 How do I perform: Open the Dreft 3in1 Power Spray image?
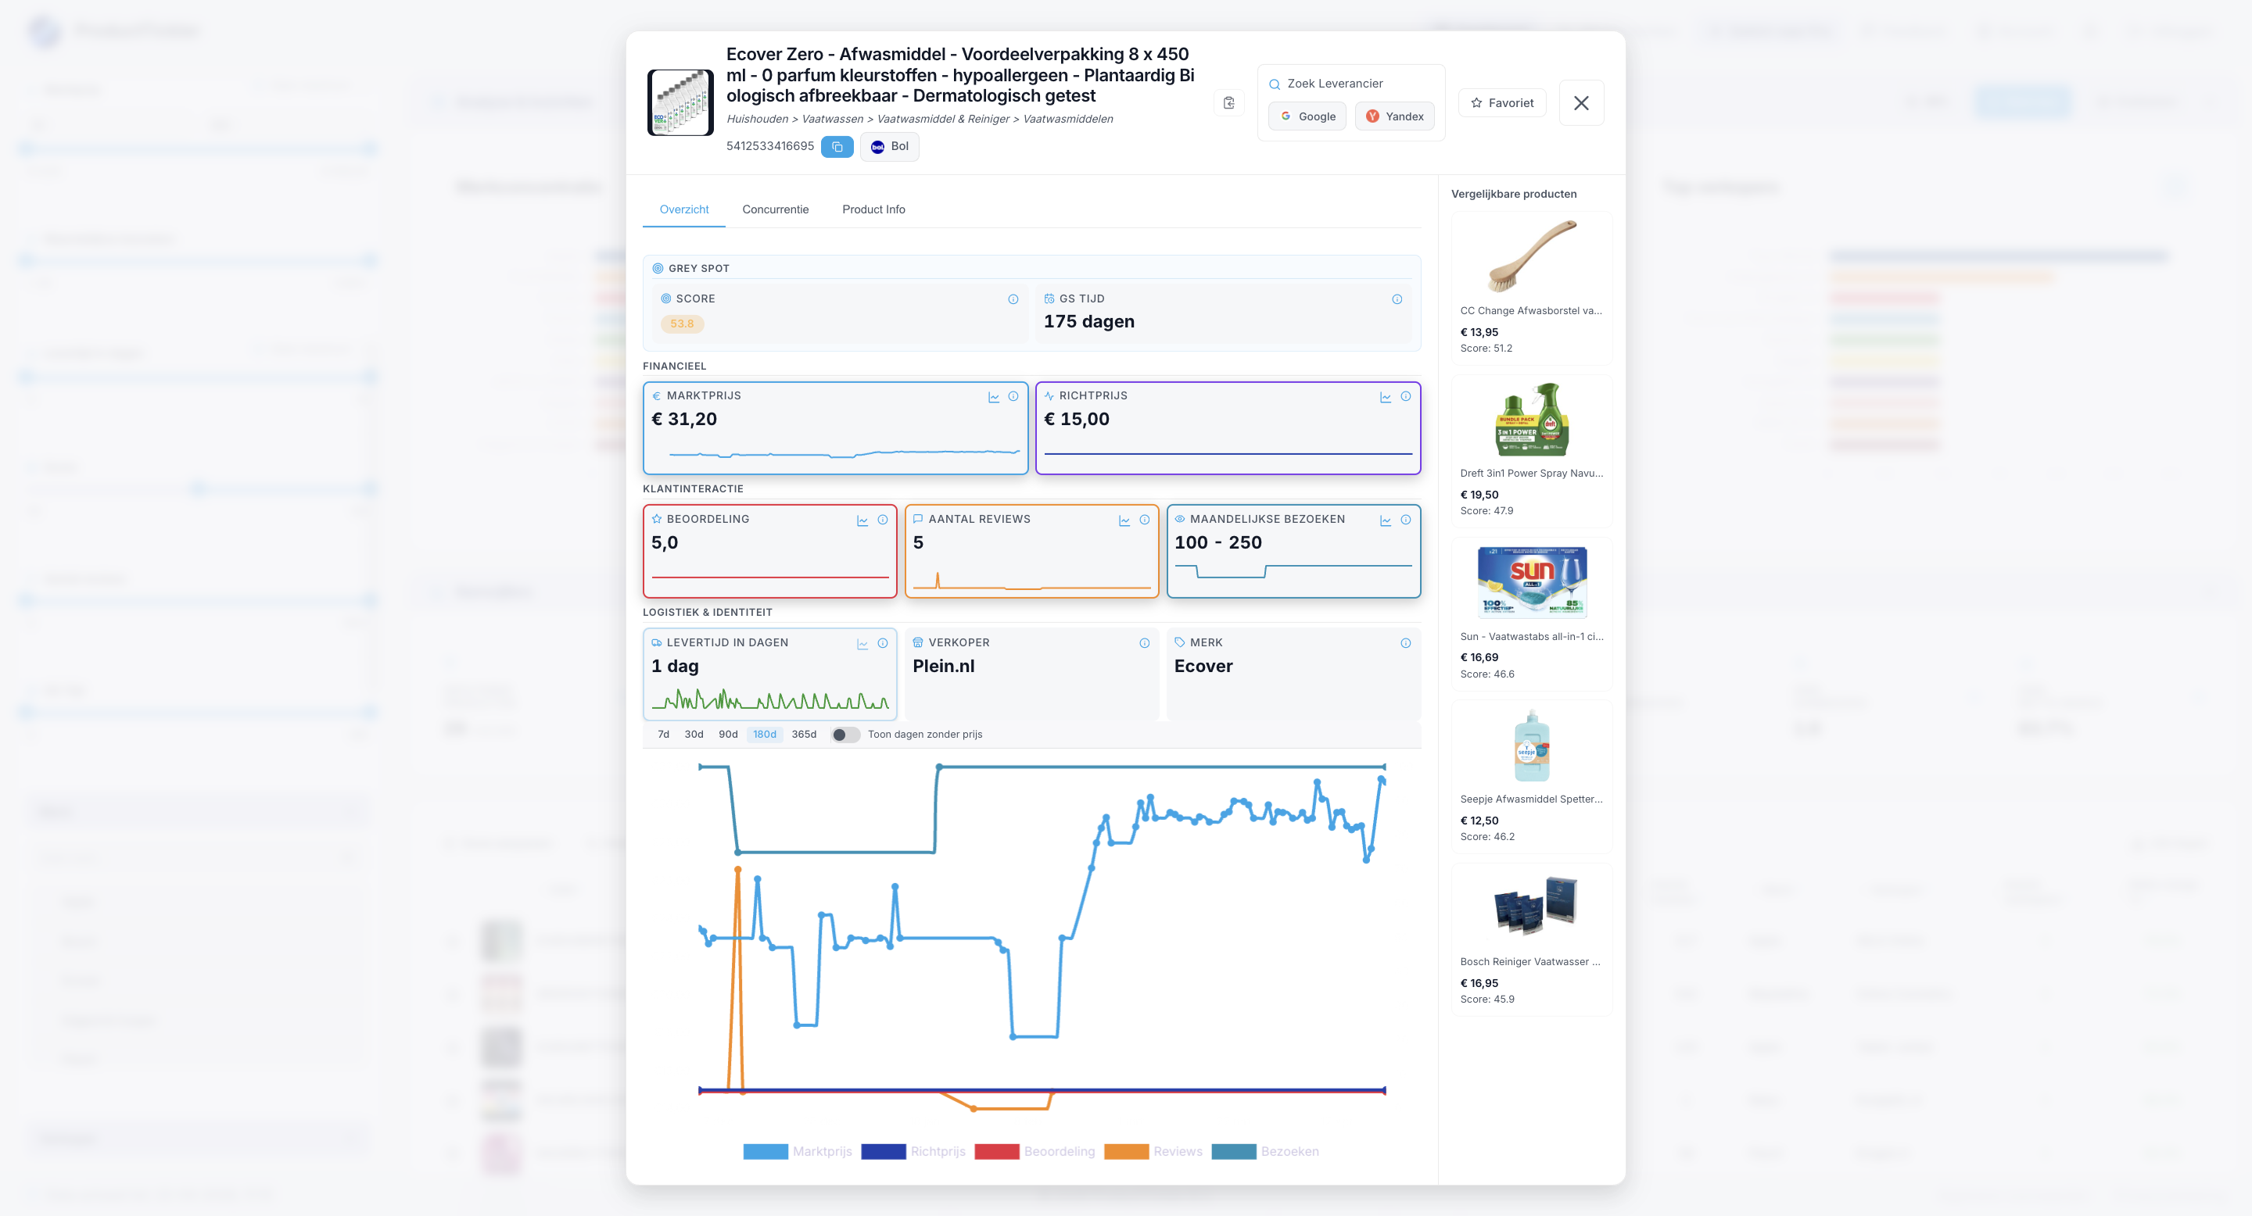[x=1533, y=420]
